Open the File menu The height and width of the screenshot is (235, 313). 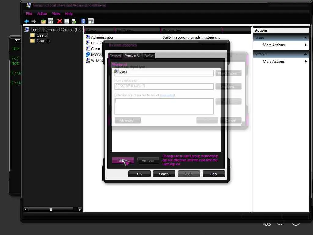29,13
